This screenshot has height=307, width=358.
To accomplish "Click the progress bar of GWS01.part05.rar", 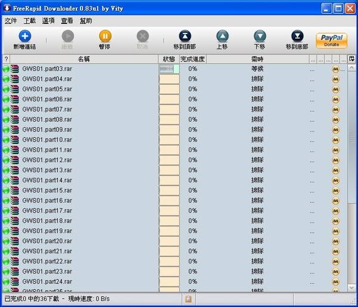I will tap(169, 89).
